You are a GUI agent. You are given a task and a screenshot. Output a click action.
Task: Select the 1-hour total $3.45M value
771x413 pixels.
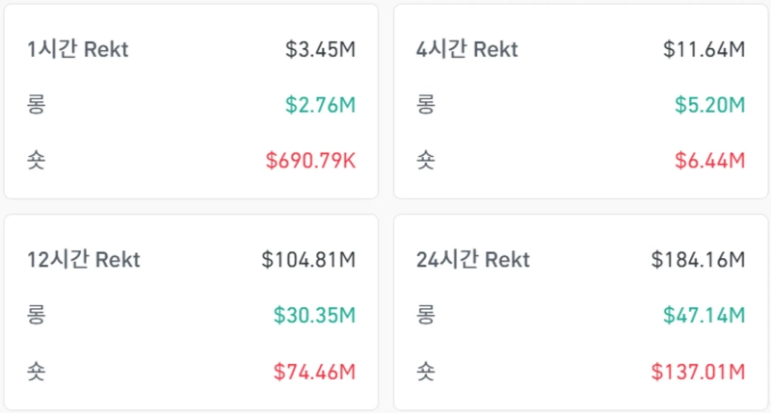(x=320, y=50)
